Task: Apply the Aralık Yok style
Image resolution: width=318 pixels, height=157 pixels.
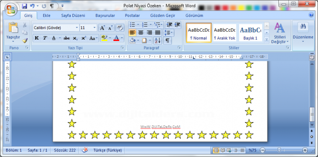Action: coord(225,33)
